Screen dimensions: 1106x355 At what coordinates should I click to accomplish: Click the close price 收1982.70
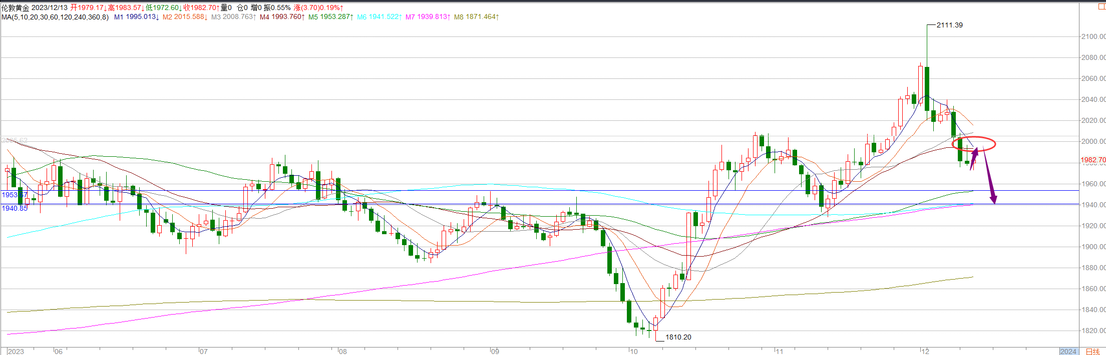[202, 8]
